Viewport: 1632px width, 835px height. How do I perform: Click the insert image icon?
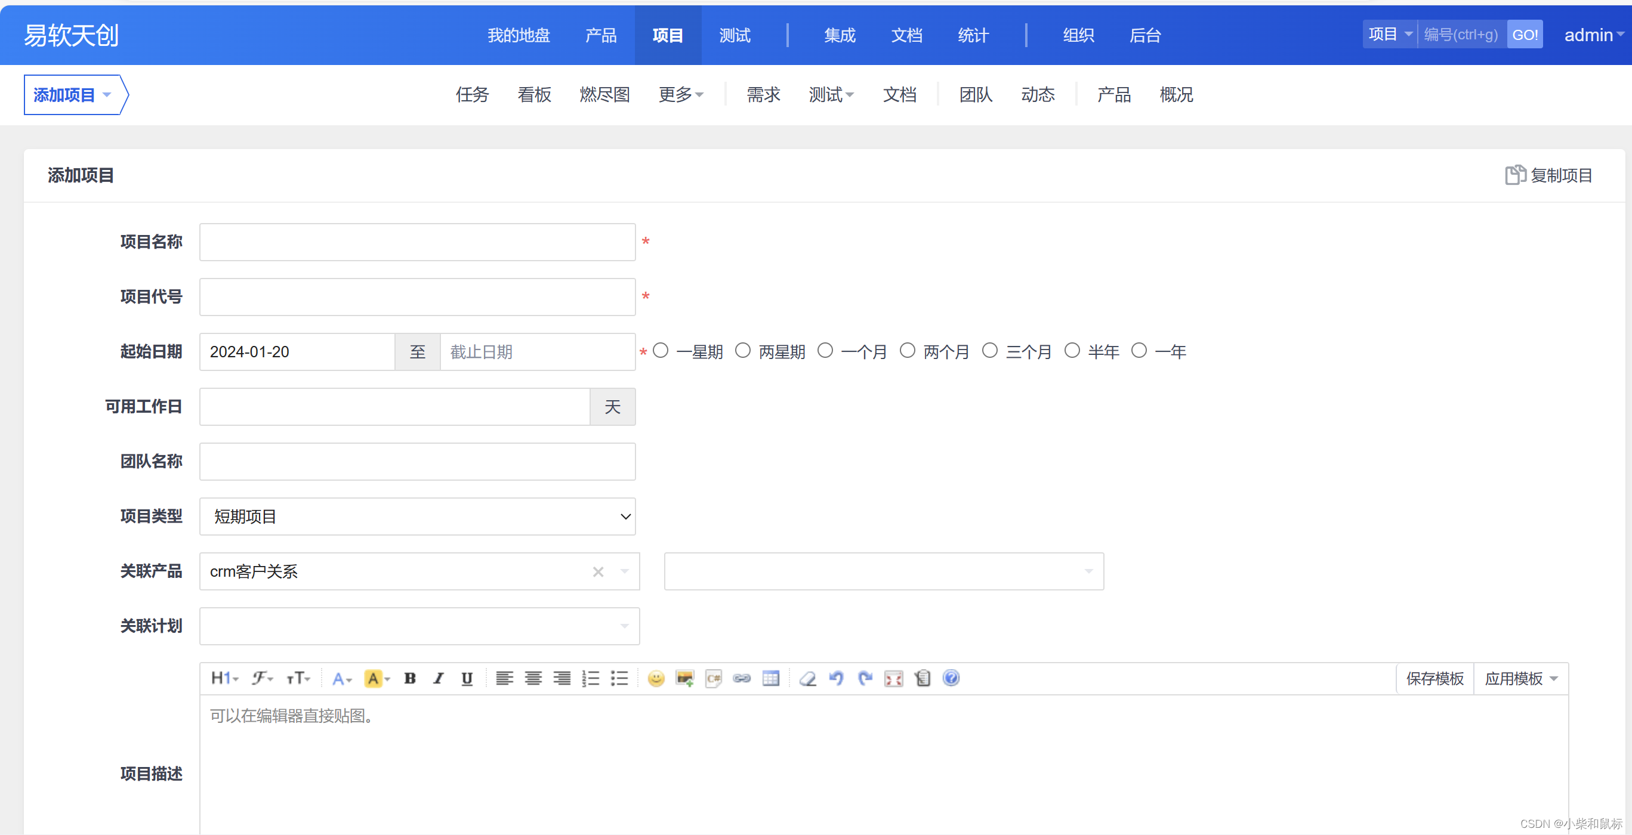(x=684, y=678)
